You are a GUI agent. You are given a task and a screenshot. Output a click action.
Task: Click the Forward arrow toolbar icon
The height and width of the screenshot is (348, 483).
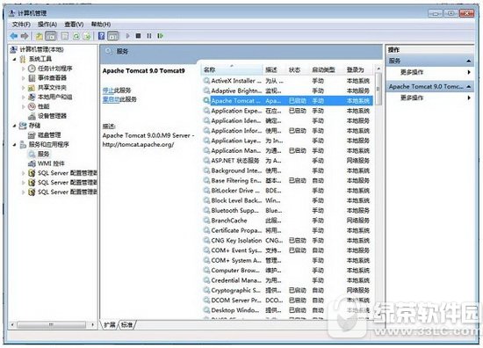25,36
